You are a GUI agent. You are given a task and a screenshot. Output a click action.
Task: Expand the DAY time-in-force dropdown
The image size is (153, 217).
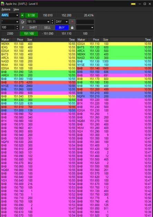click(67, 22)
